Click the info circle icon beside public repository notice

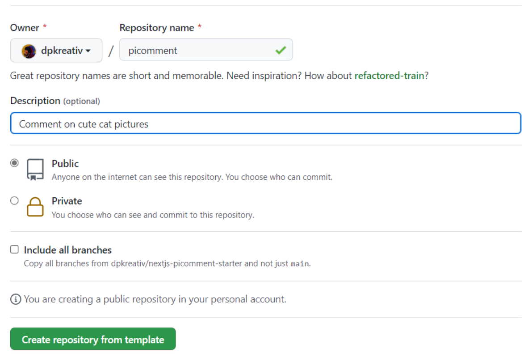click(16, 299)
